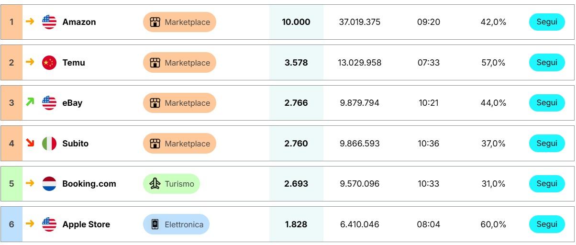Click the China flag icon beside Temu
Image resolution: width=576 pixels, height=245 pixels.
(x=49, y=63)
